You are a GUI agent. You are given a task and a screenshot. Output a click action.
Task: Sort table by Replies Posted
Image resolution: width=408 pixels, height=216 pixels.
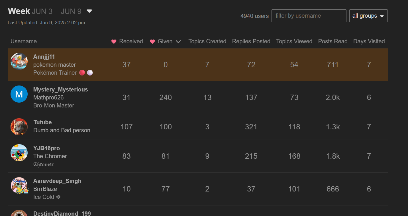(251, 41)
